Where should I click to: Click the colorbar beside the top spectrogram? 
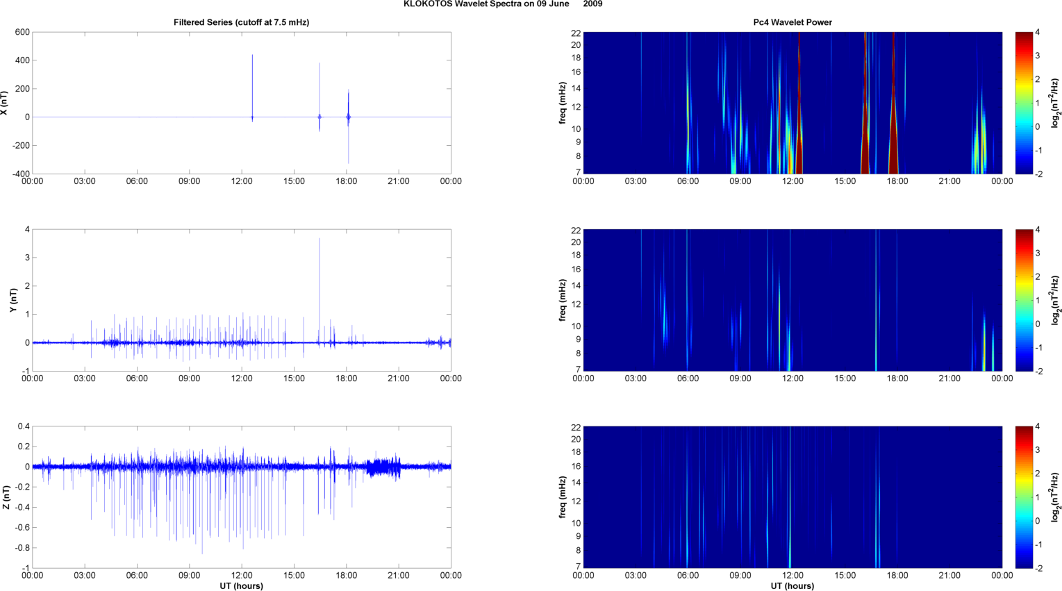[x=1024, y=103]
